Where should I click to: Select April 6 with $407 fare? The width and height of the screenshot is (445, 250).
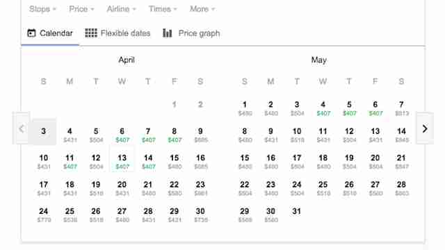[122, 135]
